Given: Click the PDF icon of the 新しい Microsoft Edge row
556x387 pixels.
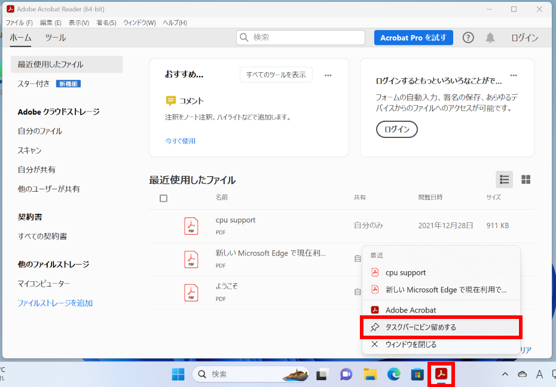Looking at the screenshot, I should tap(191, 259).
